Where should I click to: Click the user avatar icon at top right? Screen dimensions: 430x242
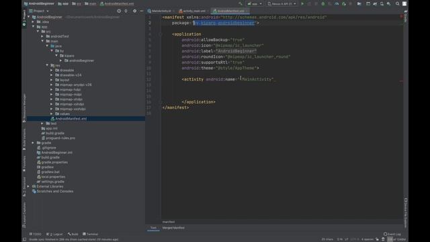pyautogui.click(x=404, y=4)
